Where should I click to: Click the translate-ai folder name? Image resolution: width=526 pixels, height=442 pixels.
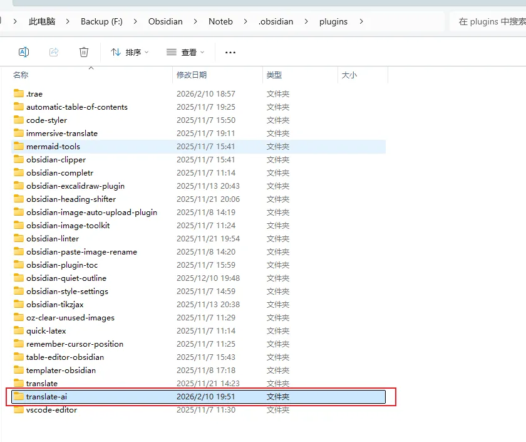(x=46, y=397)
